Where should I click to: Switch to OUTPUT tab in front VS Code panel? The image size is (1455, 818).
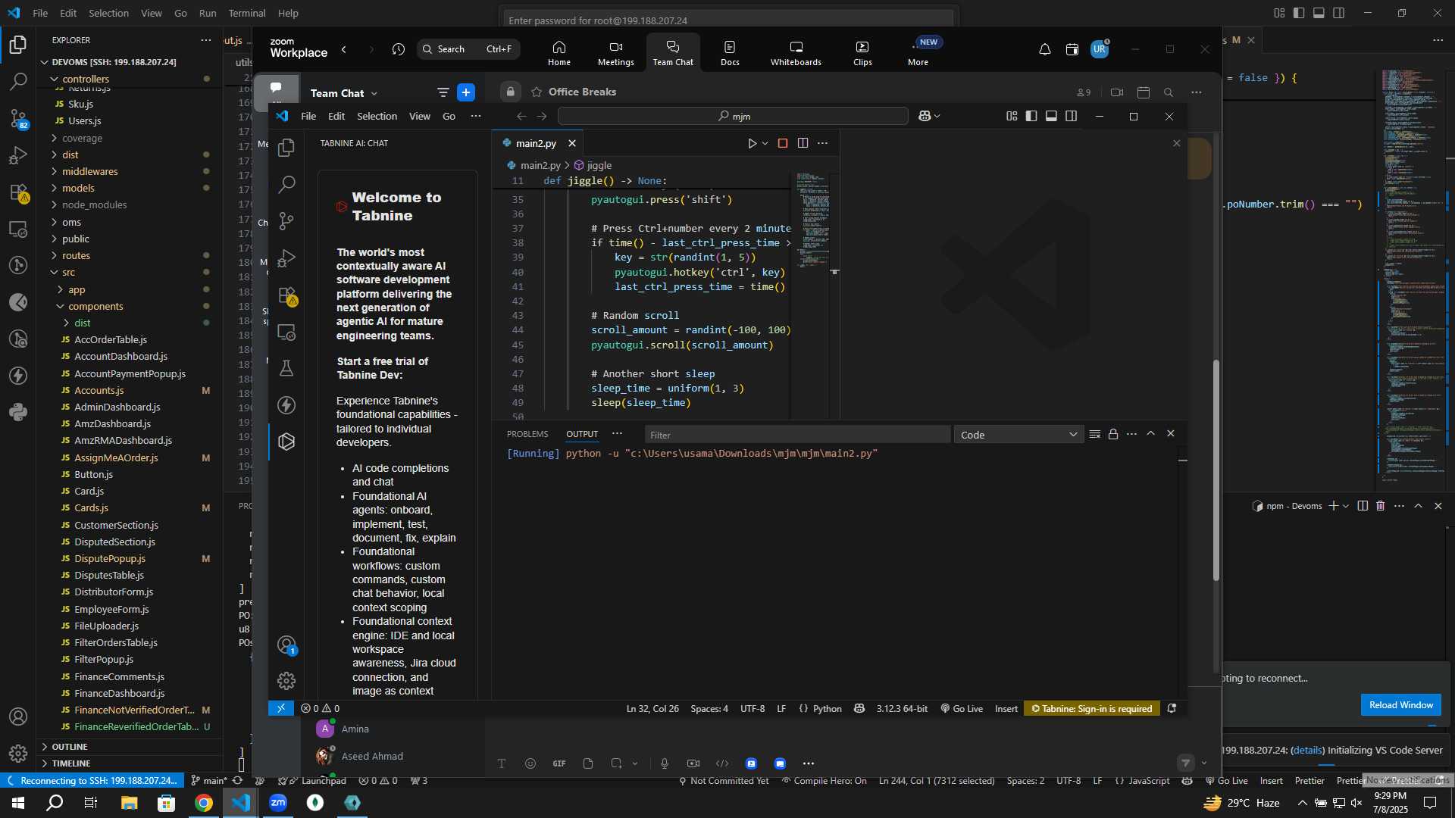(x=582, y=434)
